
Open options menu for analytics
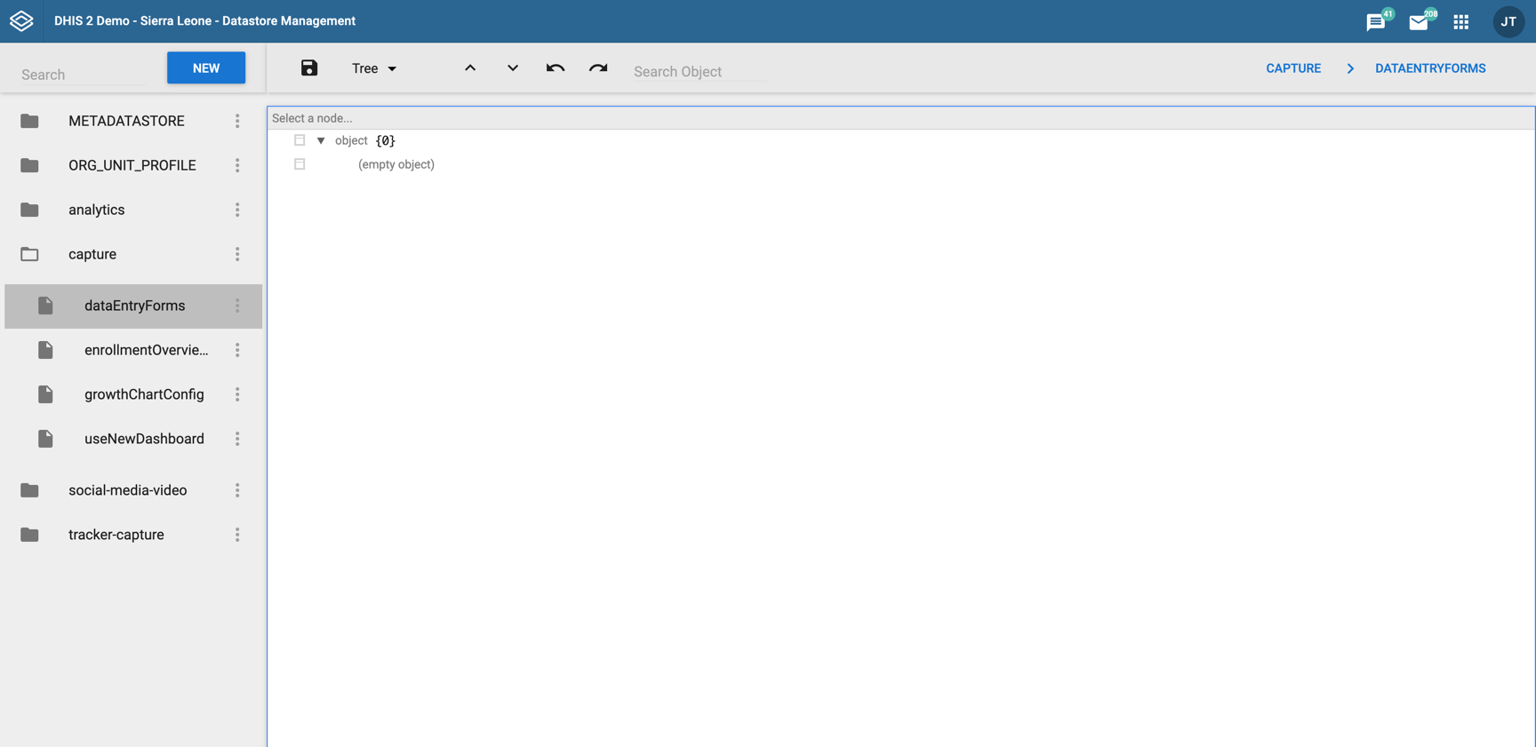237,210
